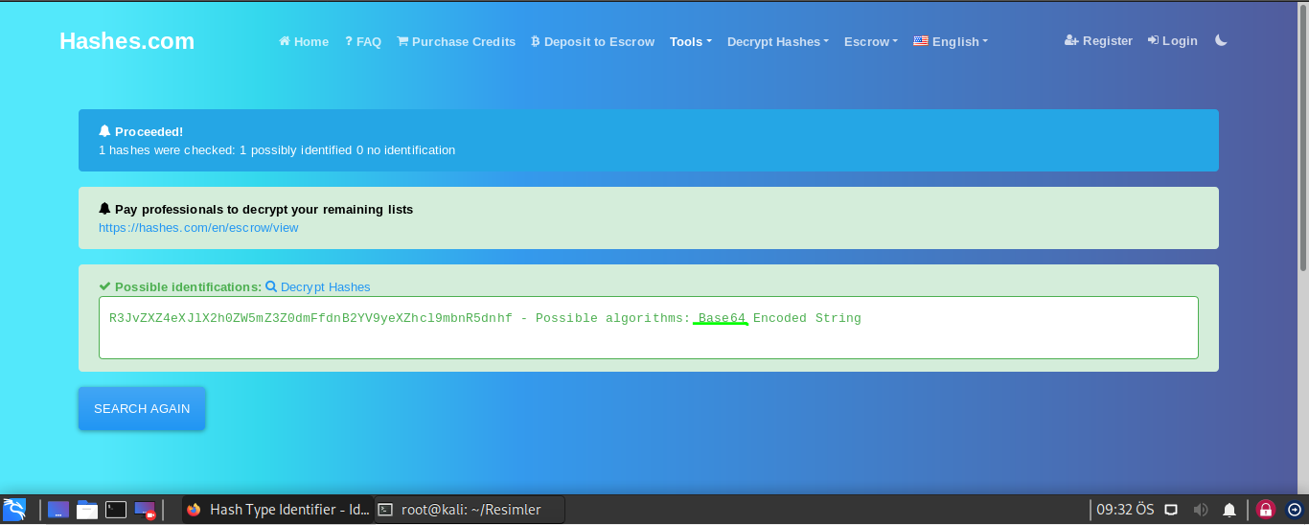This screenshot has width=1309, height=525.
Task: Click the SEARCH AGAIN button
Action: [142, 408]
